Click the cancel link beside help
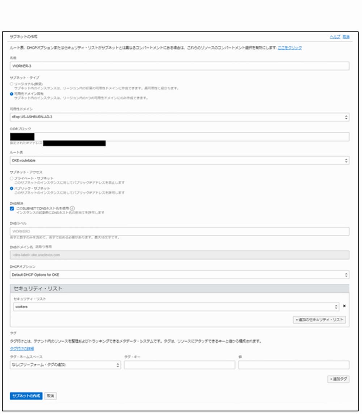The image size is (362, 414). (346, 37)
